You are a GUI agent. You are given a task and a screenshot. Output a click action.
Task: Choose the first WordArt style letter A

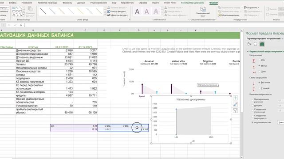coord(137,11)
